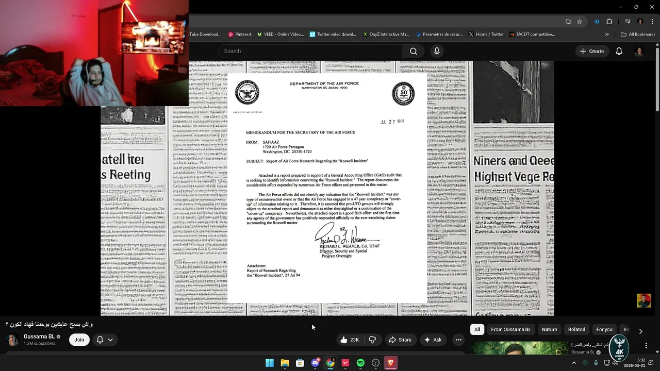Click the Arabic video title text
The width and height of the screenshot is (660, 371).
pyautogui.click(x=49, y=324)
